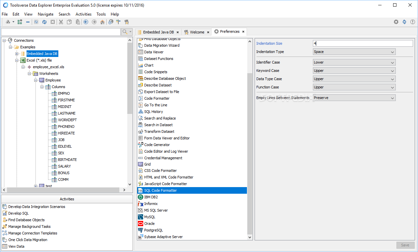Close the Preferences tab

coord(243,31)
